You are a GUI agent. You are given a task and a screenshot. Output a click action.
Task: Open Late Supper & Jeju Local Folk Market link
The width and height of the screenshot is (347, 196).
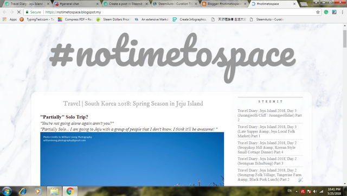[x=267, y=131]
